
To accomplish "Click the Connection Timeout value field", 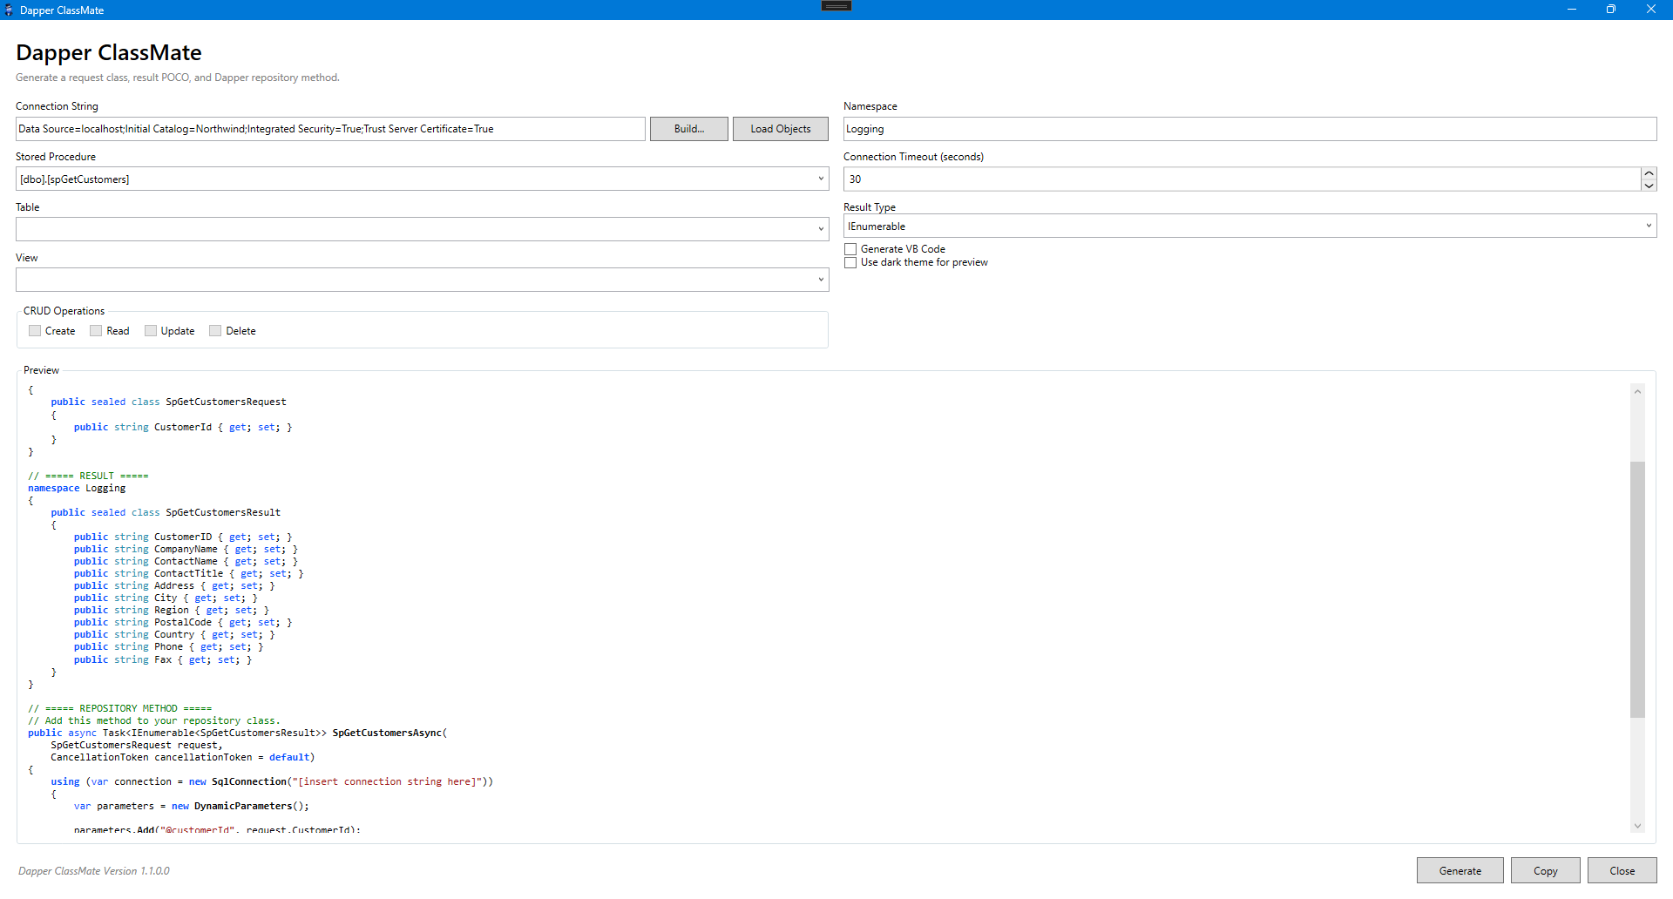I will [x=1242, y=179].
